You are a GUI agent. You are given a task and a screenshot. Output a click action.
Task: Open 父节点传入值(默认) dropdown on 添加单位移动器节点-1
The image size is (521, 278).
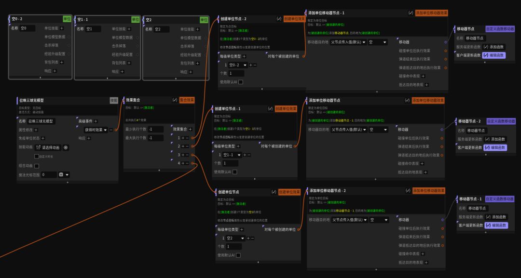coord(348,42)
